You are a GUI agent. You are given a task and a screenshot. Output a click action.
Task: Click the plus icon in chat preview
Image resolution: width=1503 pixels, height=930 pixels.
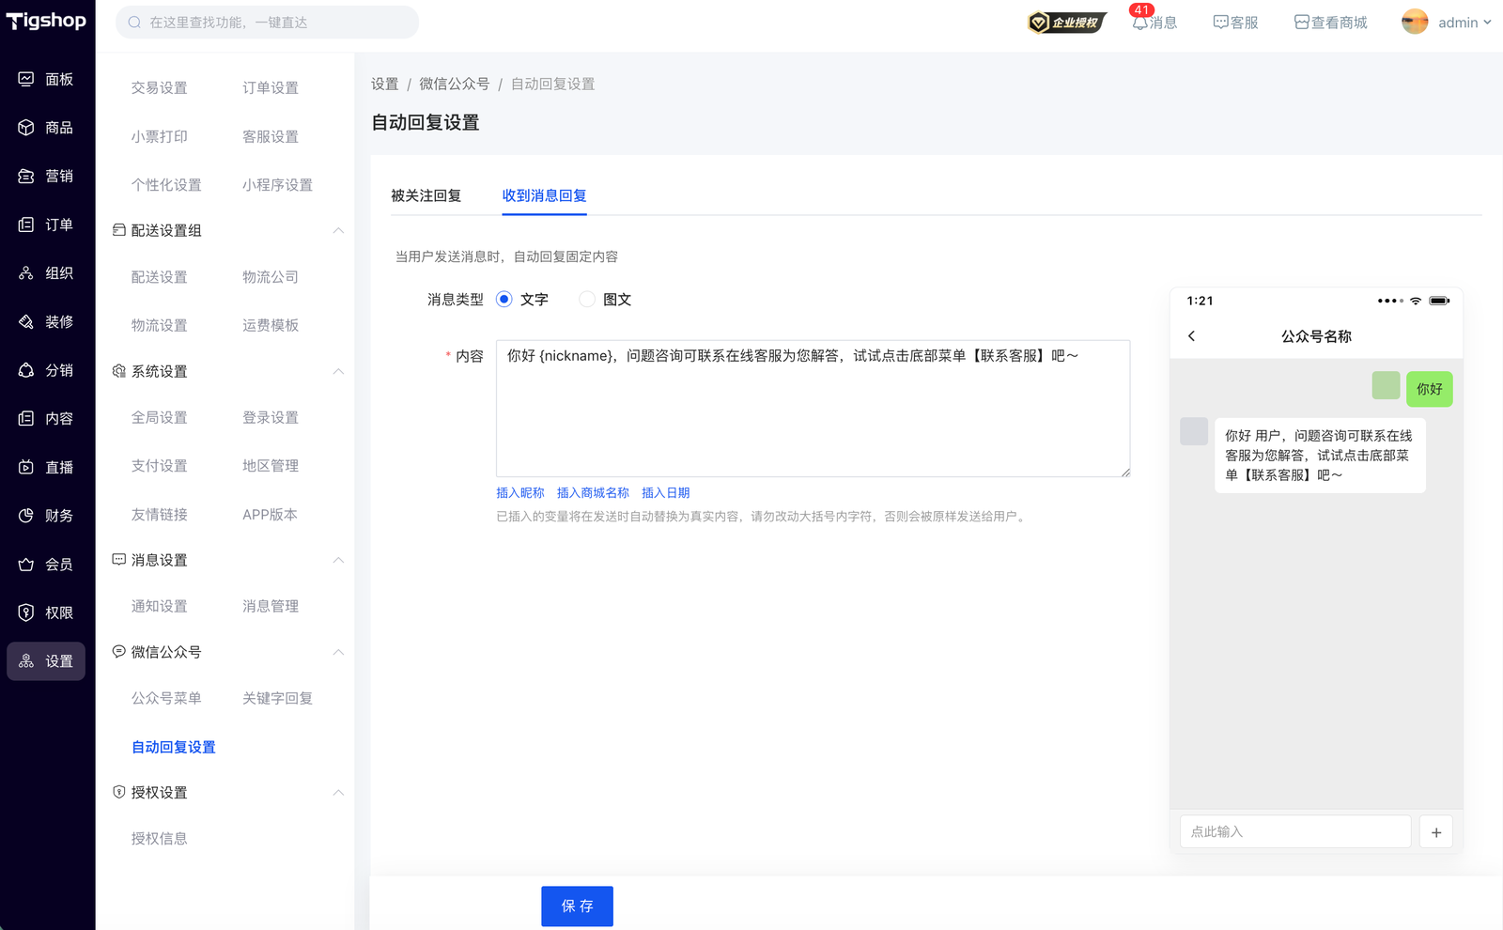point(1435,832)
